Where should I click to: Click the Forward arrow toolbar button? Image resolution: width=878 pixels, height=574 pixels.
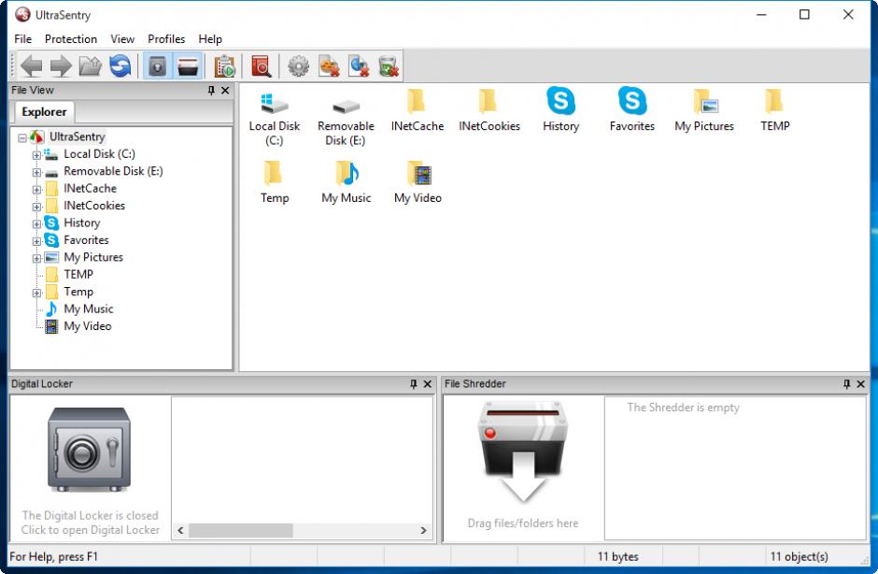coord(61,66)
